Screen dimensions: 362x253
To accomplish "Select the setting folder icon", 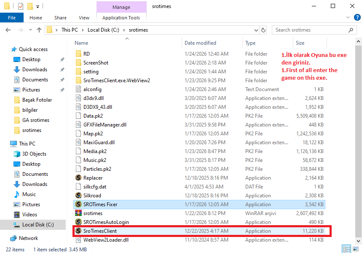I will click(x=78, y=71).
